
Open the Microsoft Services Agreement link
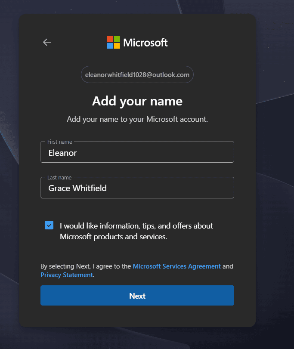(176, 266)
